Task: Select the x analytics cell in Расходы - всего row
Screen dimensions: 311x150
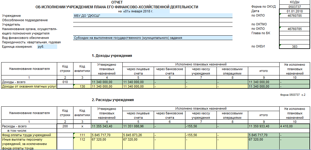Action: (x=82, y=126)
